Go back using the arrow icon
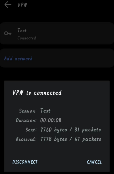Image resolution: width=114 pixels, height=174 pixels. point(8,5)
